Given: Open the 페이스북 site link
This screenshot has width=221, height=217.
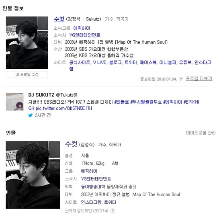Looking at the screenshot, I should pyautogui.click(x=148, y=62).
